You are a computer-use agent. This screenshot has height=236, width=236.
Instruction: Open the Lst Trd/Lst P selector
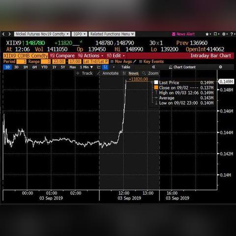(96, 61)
